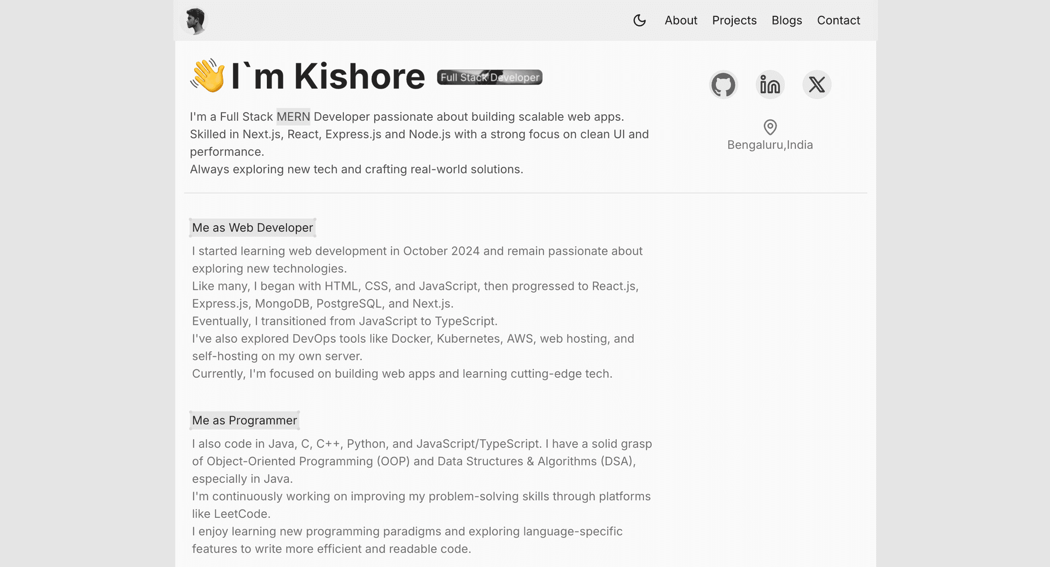Toggle dark mode using the moon icon
Image resolution: width=1050 pixels, height=567 pixels.
[640, 20]
